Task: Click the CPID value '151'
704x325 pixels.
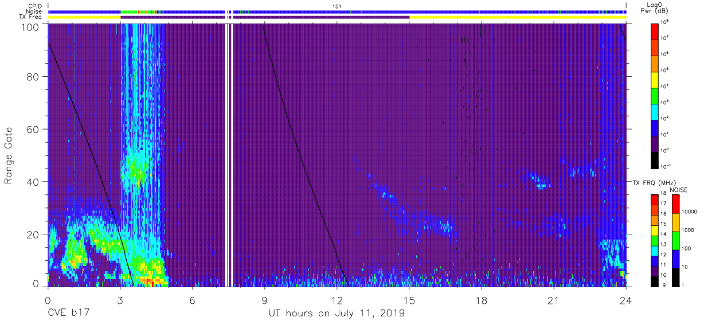Action: (x=337, y=6)
